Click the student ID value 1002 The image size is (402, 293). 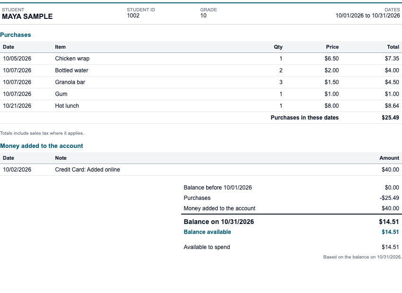pyautogui.click(x=133, y=16)
